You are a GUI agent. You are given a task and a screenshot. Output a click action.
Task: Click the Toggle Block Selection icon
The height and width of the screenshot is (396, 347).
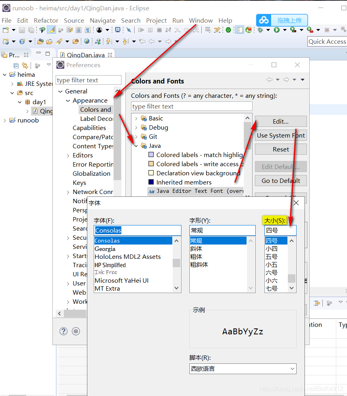[79, 30]
